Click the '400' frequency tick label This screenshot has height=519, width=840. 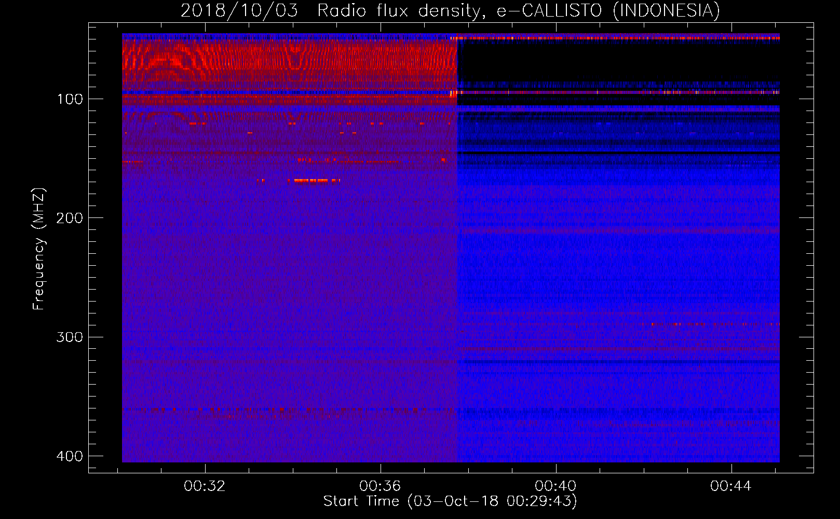(x=70, y=456)
